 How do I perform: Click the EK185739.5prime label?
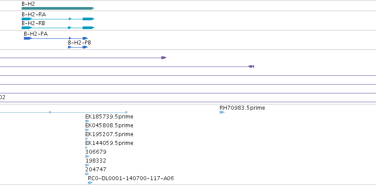coord(109,117)
